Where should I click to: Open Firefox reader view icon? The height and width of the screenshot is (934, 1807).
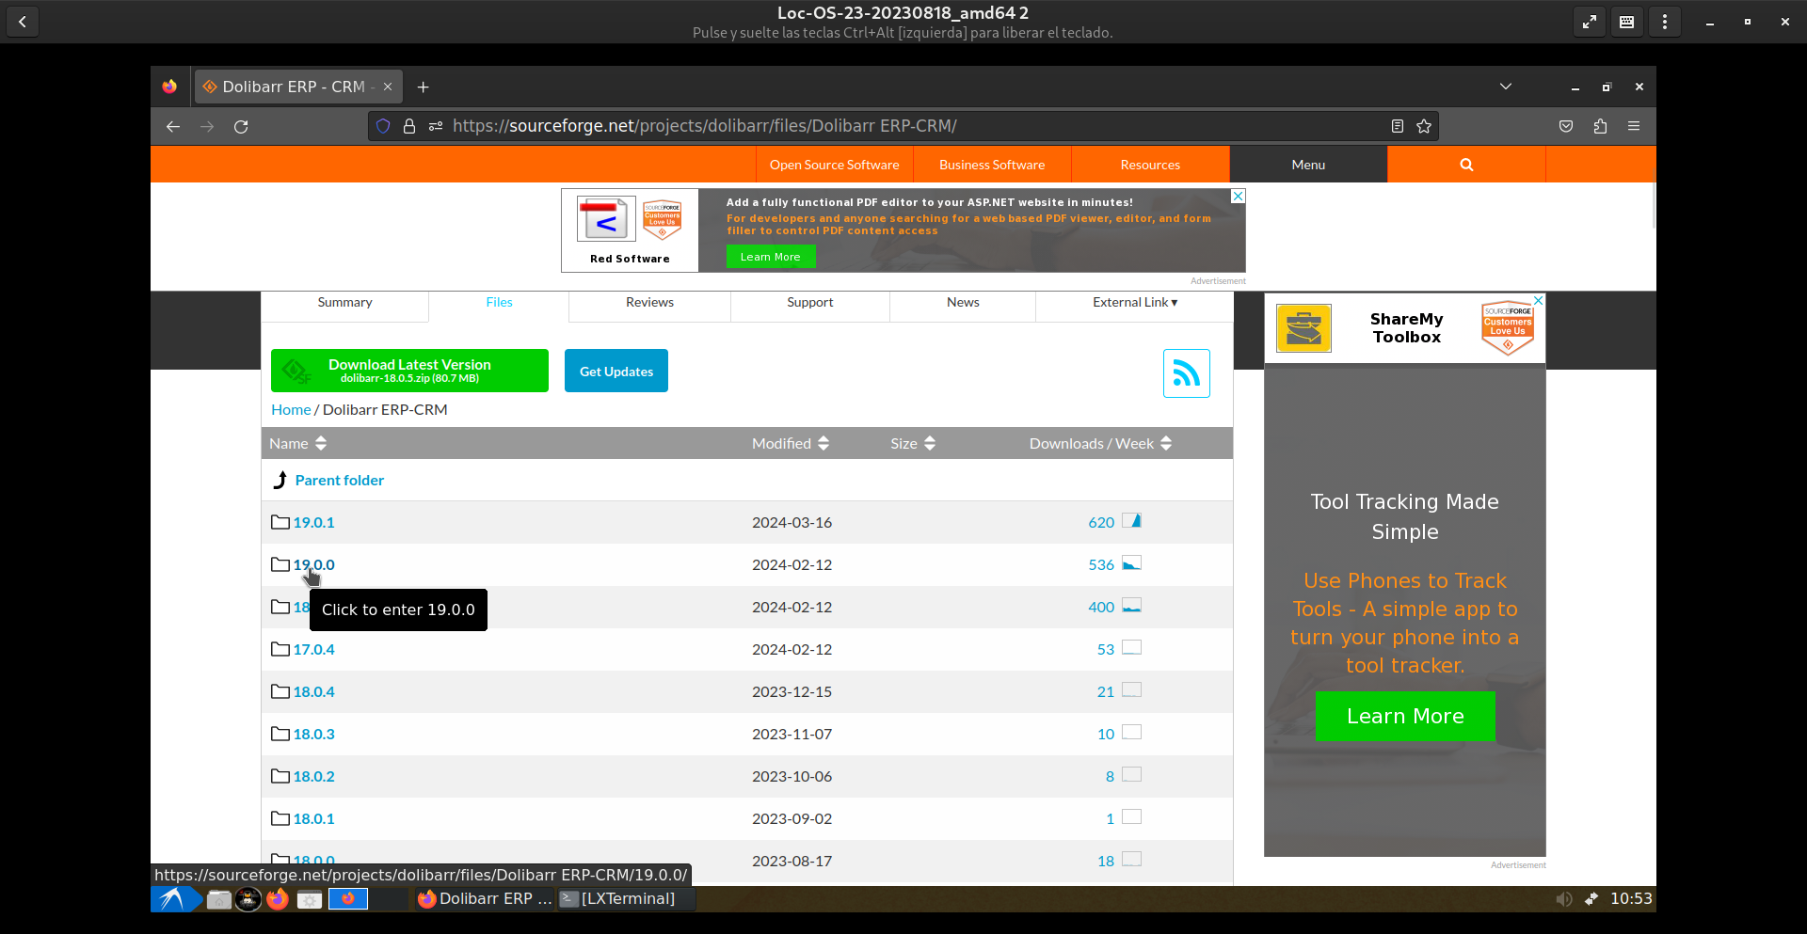tap(1397, 126)
